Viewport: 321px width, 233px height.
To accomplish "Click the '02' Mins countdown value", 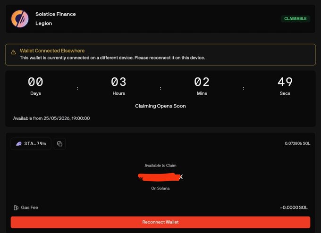I will tap(202, 82).
